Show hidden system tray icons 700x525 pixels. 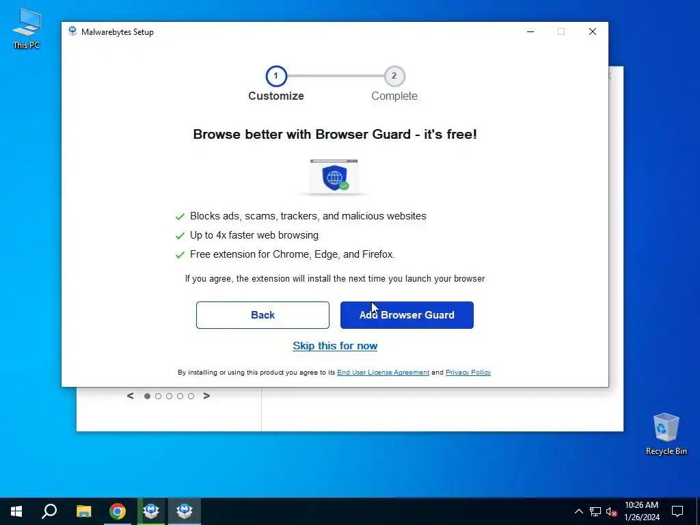578,511
